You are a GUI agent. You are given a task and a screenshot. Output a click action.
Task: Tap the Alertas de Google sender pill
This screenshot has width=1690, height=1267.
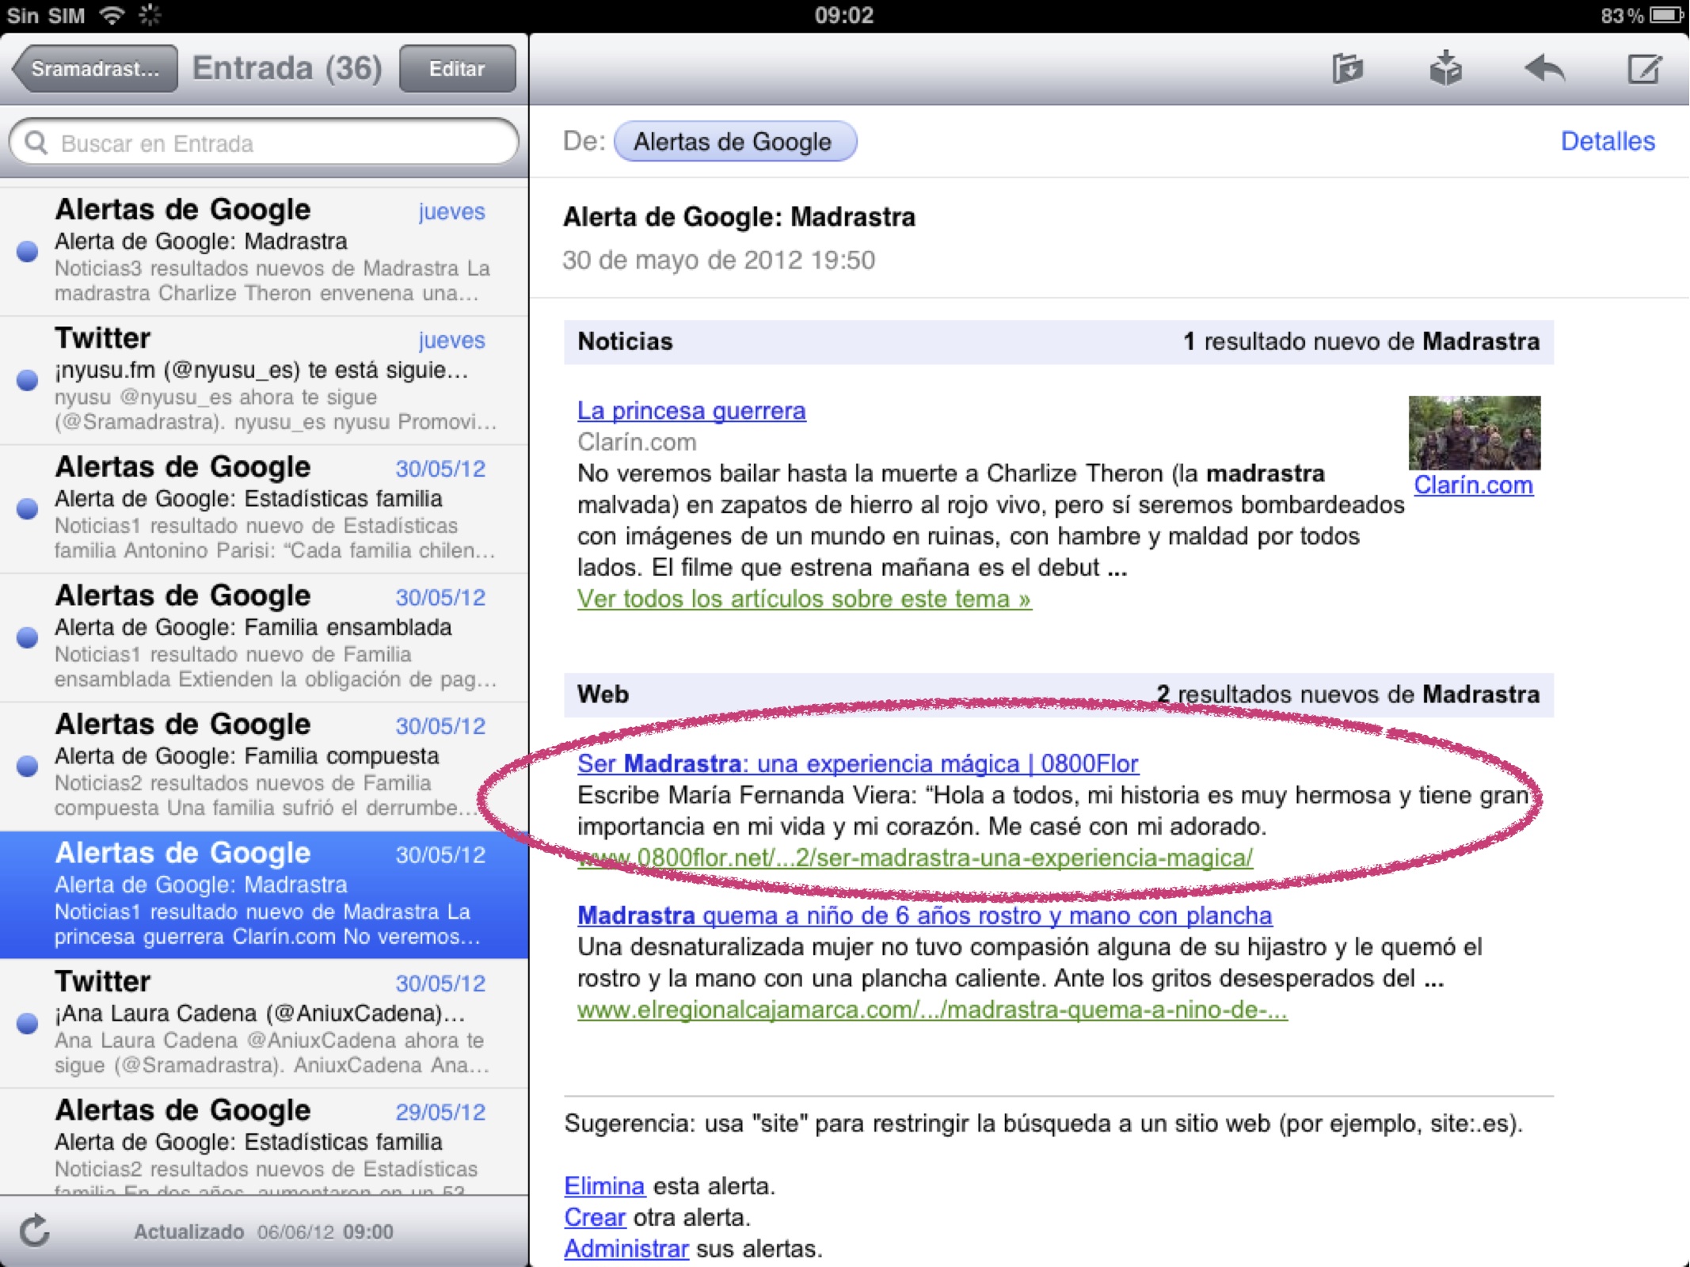(734, 142)
